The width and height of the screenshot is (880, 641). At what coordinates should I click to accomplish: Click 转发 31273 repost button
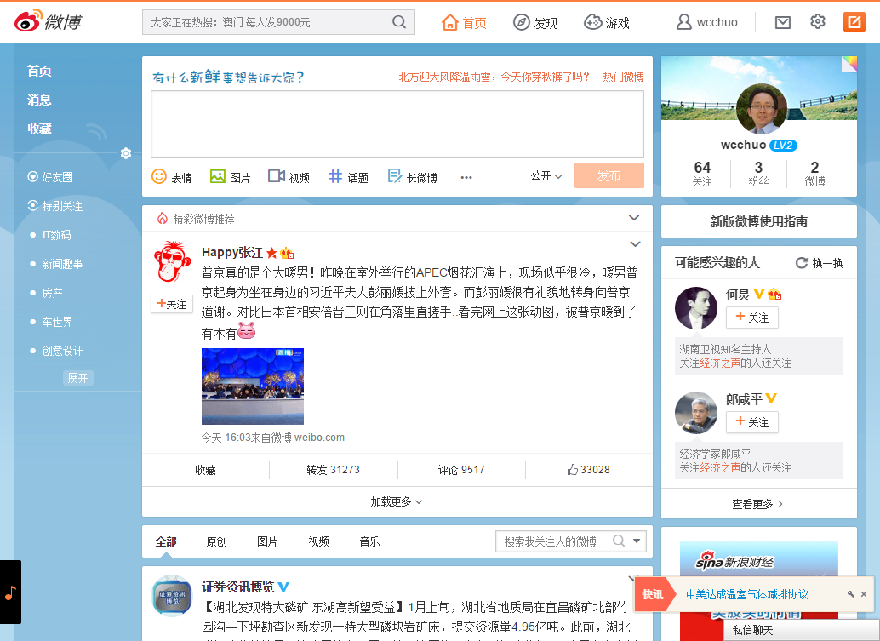coord(334,470)
